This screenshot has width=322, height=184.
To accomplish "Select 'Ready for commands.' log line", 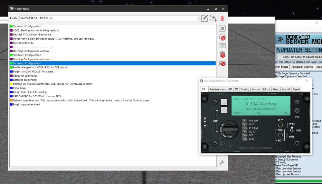I will point(25,76).
